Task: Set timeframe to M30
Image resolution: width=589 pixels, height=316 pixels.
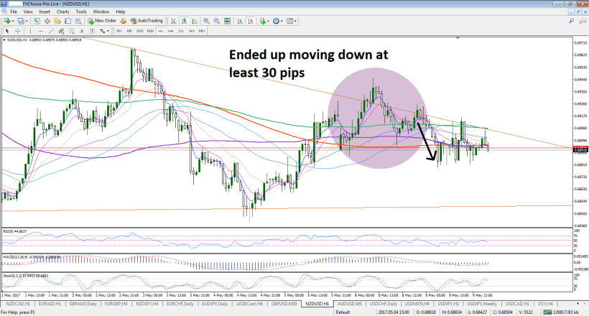Action: (150, 31)
